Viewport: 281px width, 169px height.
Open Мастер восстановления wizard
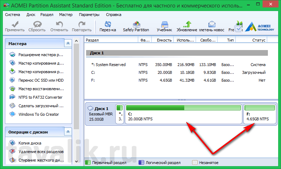(41, 89)
